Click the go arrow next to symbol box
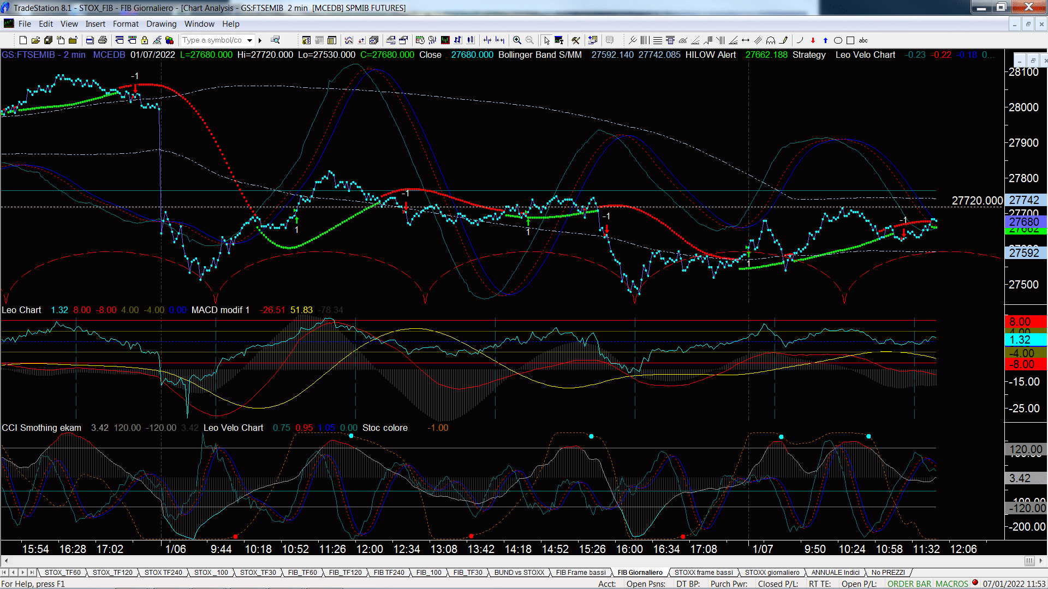 pyautogui.click(x=260, y=40)
